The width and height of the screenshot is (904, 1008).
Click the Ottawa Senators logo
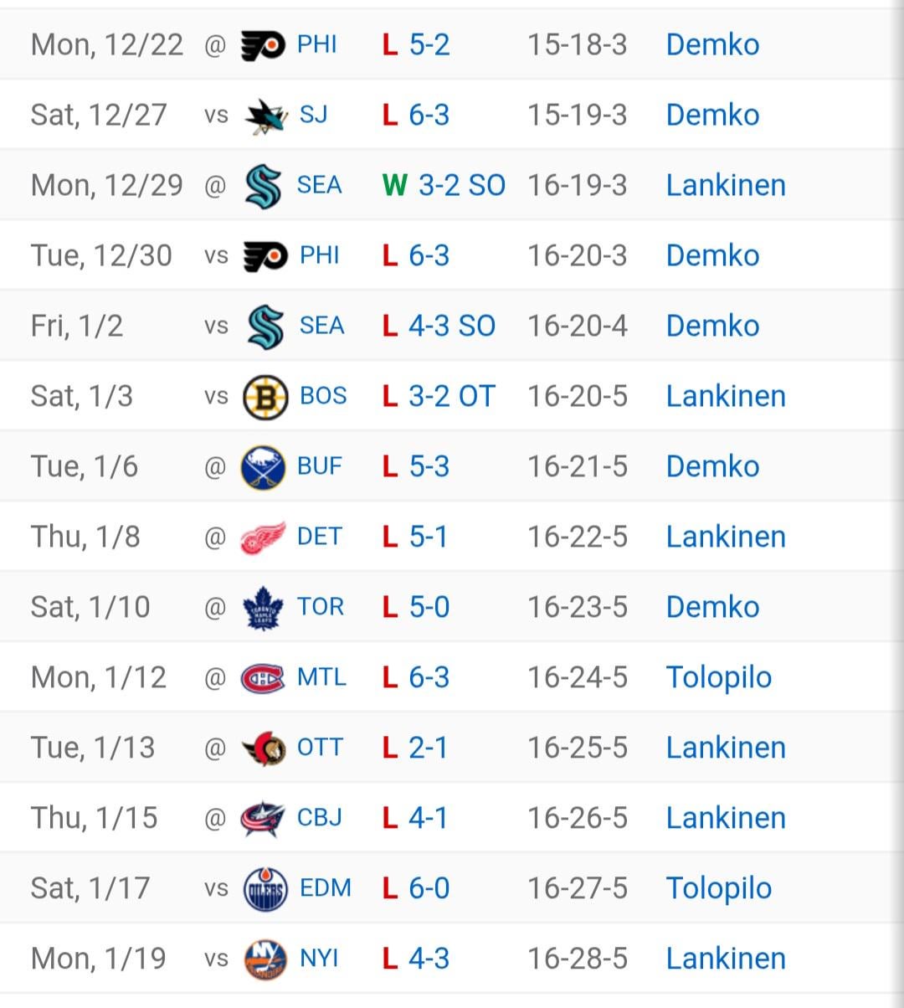263,748
